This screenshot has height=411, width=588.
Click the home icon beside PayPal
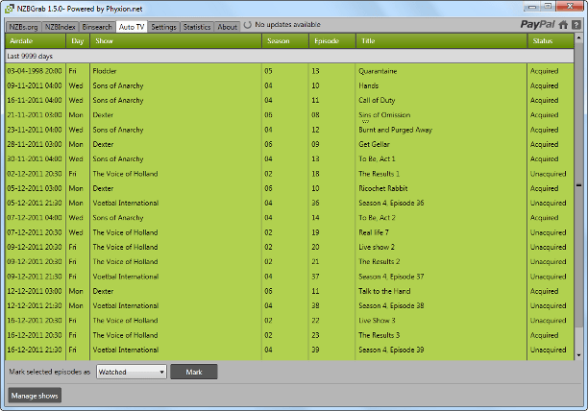click(563, 25)
